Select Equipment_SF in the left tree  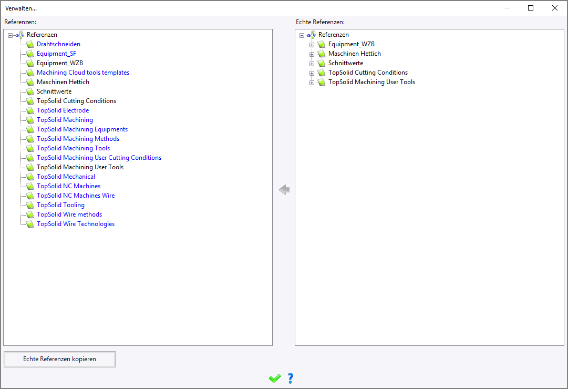coord(57,54)
